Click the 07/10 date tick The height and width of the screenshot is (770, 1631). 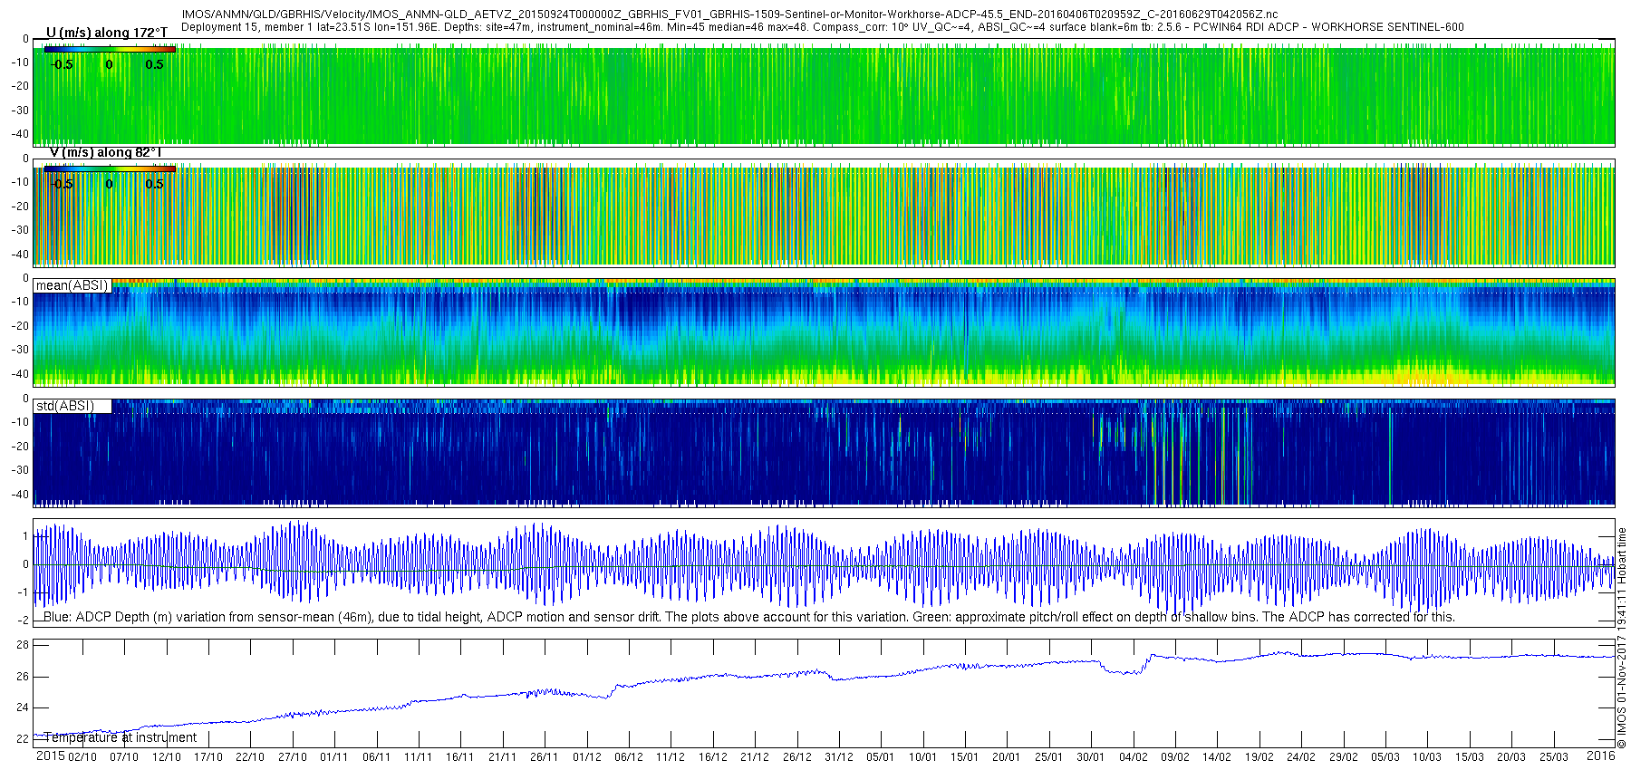click(124, 757)
